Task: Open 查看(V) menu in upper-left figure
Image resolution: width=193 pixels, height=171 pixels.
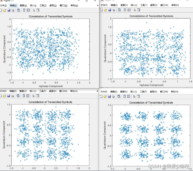Action: pos(23,6)
